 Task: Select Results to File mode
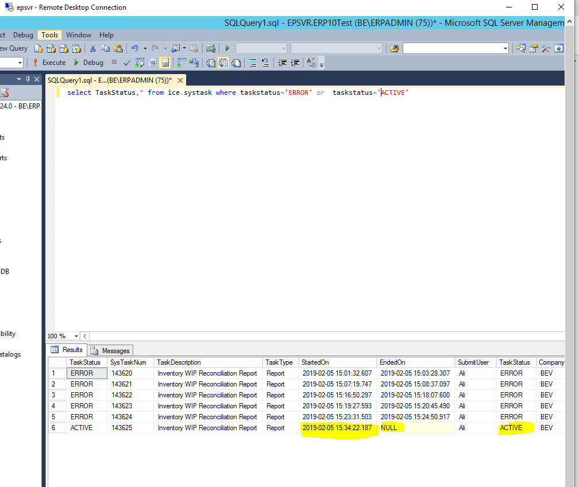[x=236, y=63]
